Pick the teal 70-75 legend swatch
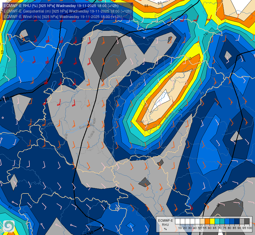This screenshot has height=235, width=255. (x=222, y=221)
